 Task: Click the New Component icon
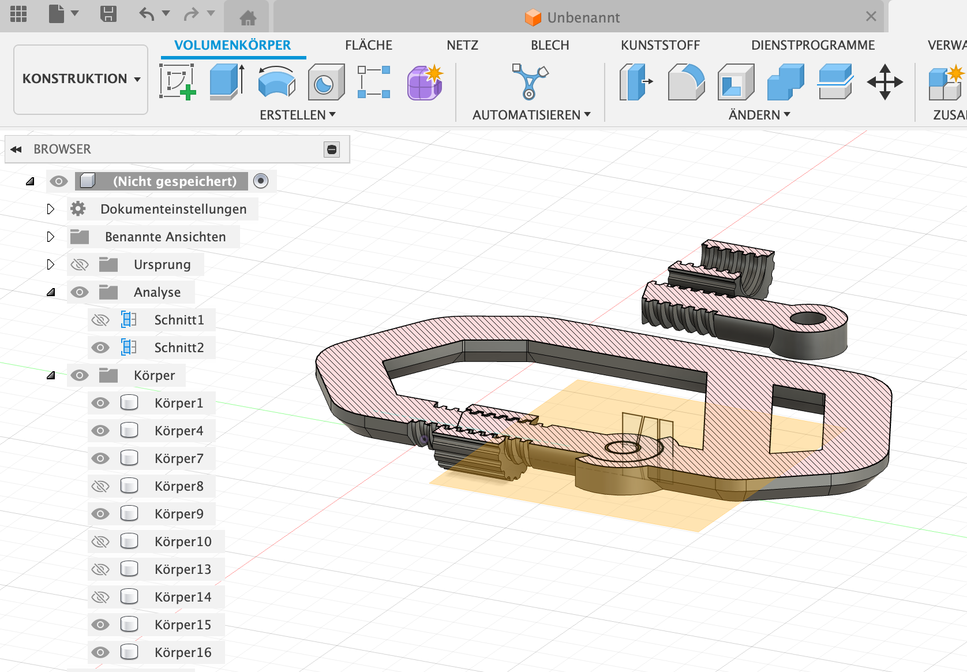point(946,82)
